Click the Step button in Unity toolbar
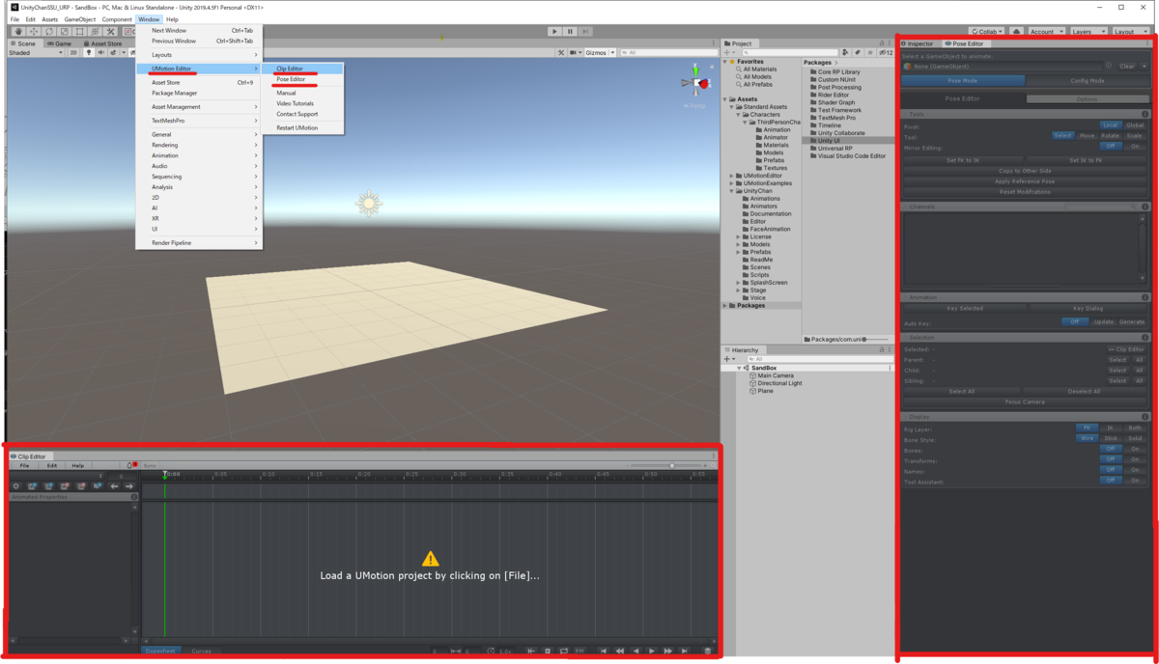The image size is (1159, 664). tap(586, 32)
